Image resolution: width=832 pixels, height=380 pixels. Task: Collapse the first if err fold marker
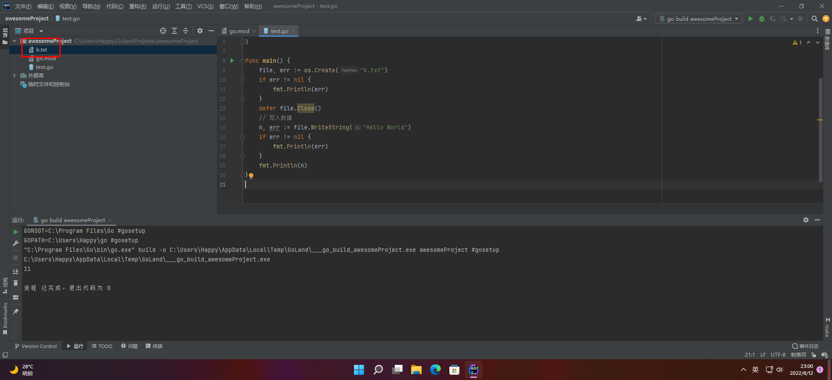242,80
